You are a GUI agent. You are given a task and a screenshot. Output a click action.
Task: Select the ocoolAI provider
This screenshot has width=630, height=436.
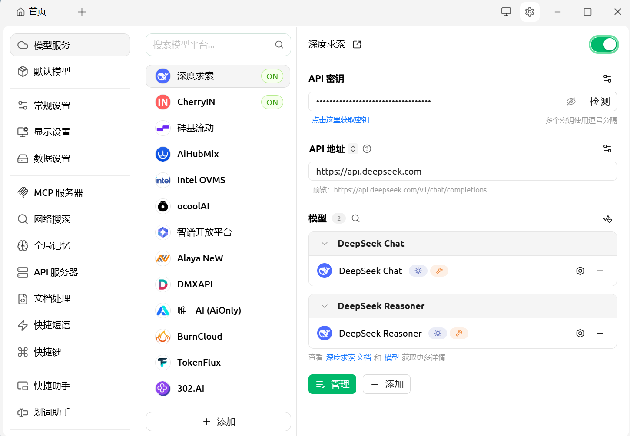(218, 206)
